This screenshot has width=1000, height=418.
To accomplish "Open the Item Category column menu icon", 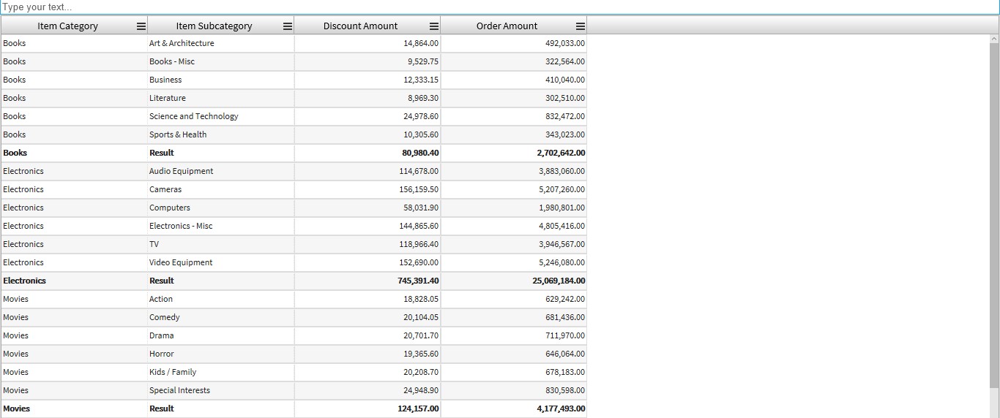I will click(141, 26).
